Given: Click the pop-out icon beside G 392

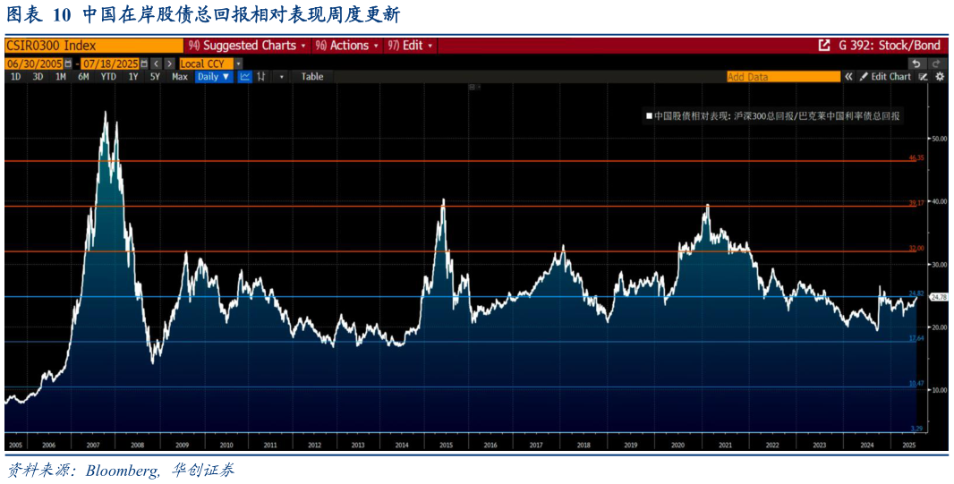Looking at the screenshot, I should pos(824,46).
